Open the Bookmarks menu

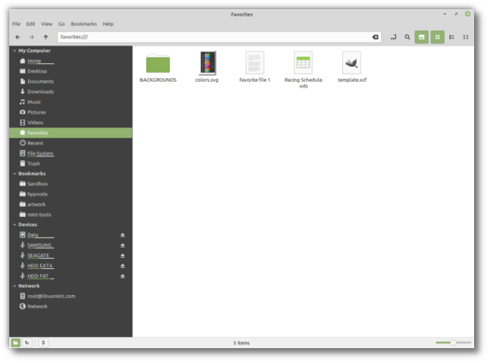(84, 24)
